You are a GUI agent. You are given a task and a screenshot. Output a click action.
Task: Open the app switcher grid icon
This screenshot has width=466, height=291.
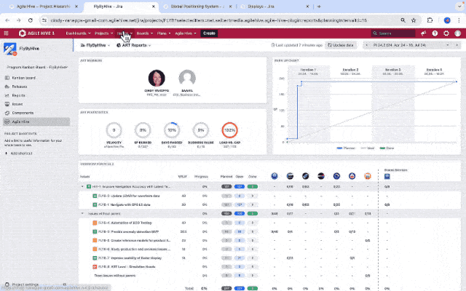(7, 33)
